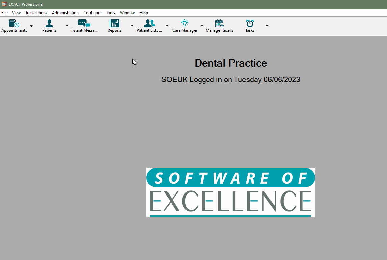Open the Appointments book icon
387x260 pixels.
point(14,23)
